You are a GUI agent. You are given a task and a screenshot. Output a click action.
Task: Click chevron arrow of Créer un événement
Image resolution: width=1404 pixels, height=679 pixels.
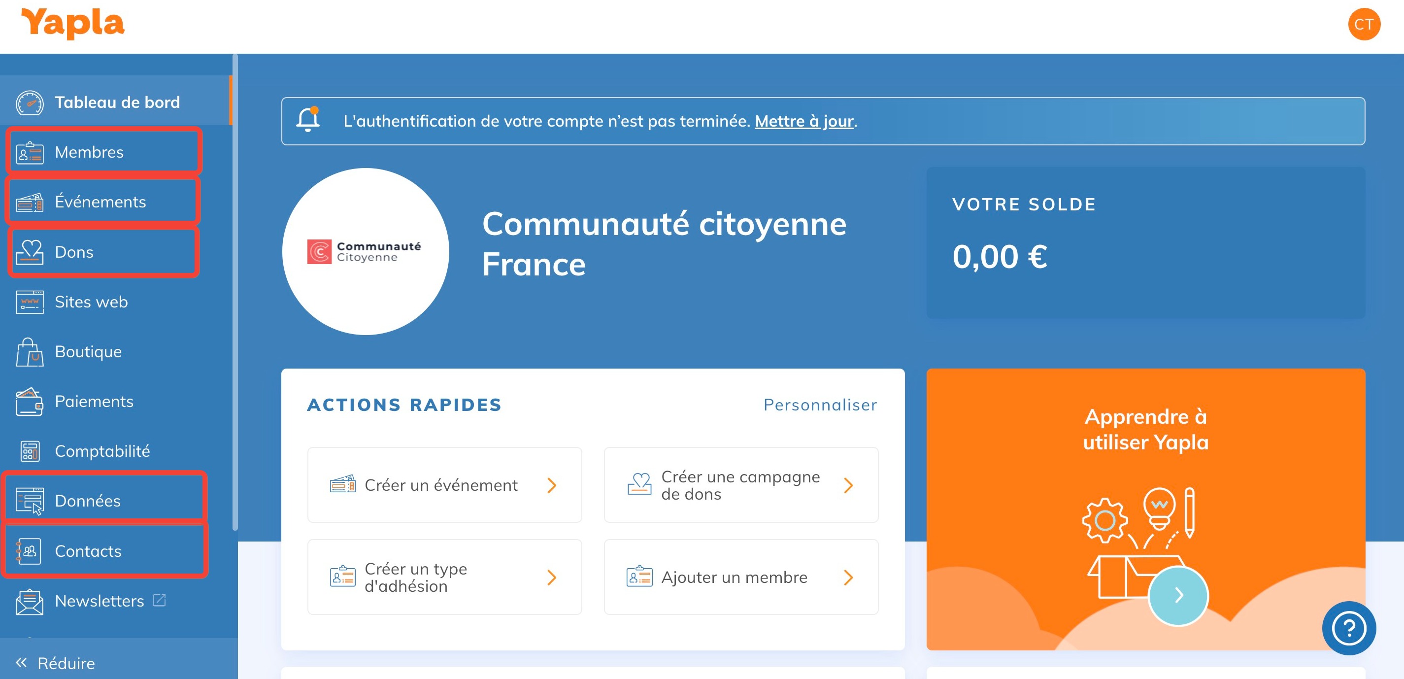click(x=552, y=485)
